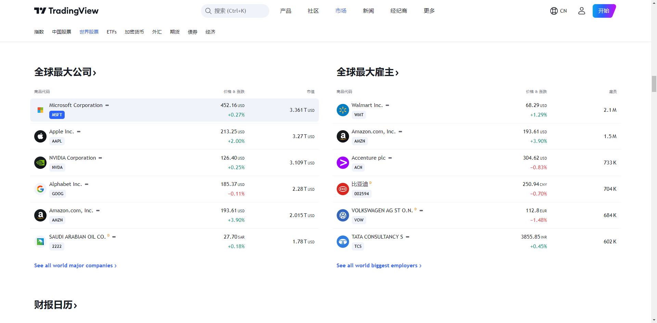Image resolution: width=657 pixels, height=323 pixels.
Task: Select the 世界股票 tab
Action: 89,32
